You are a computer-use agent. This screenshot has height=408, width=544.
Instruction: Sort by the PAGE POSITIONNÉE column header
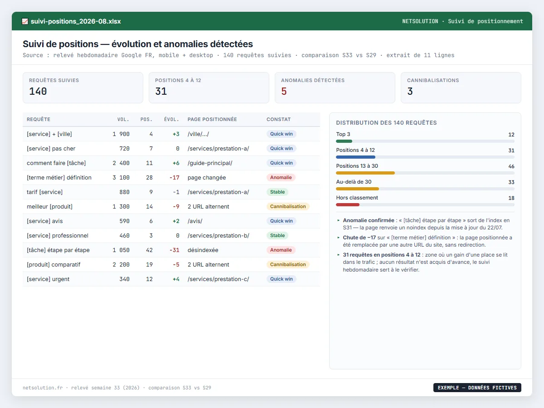click(x=212, y=120)
